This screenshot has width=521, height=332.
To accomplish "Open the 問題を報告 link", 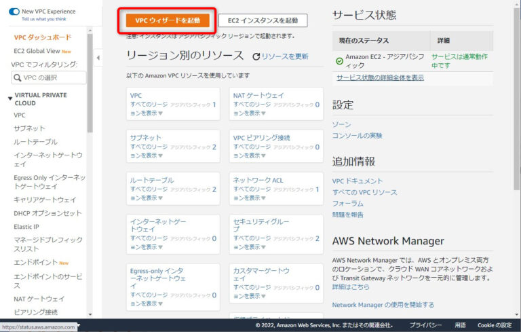I will click(x=347, y=215).
